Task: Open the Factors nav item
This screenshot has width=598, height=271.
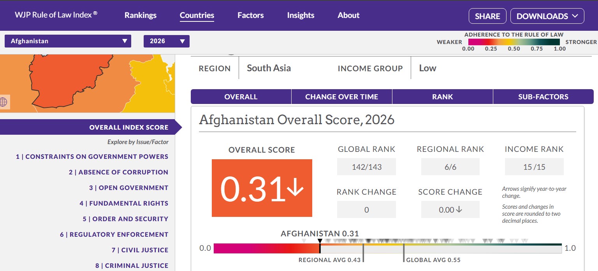Action: click(251, 15)
